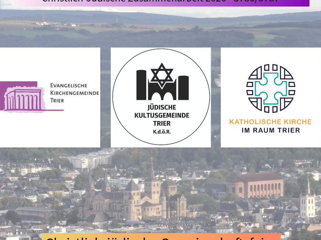This screenshot has height=240, width=321.
Task: Click the teal puzzle-piece cross
Action: tap(270, 89)
